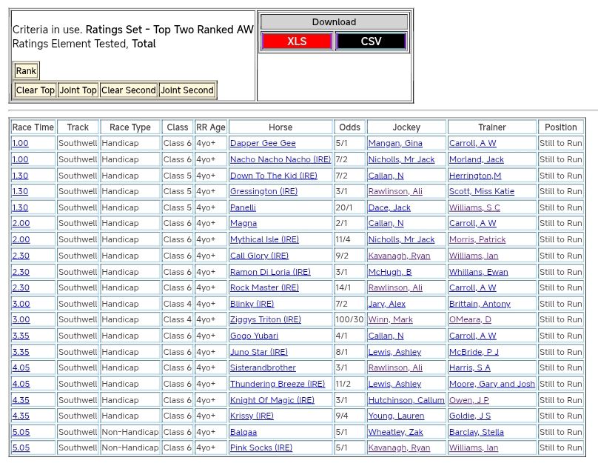Click the Pink Socks (IRE) horse link
598x469 pixels.
pyautogui.click(x=261, y=448)
